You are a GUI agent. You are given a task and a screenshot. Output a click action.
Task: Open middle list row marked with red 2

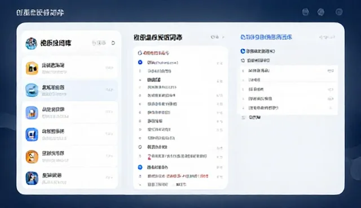[180, 157]
